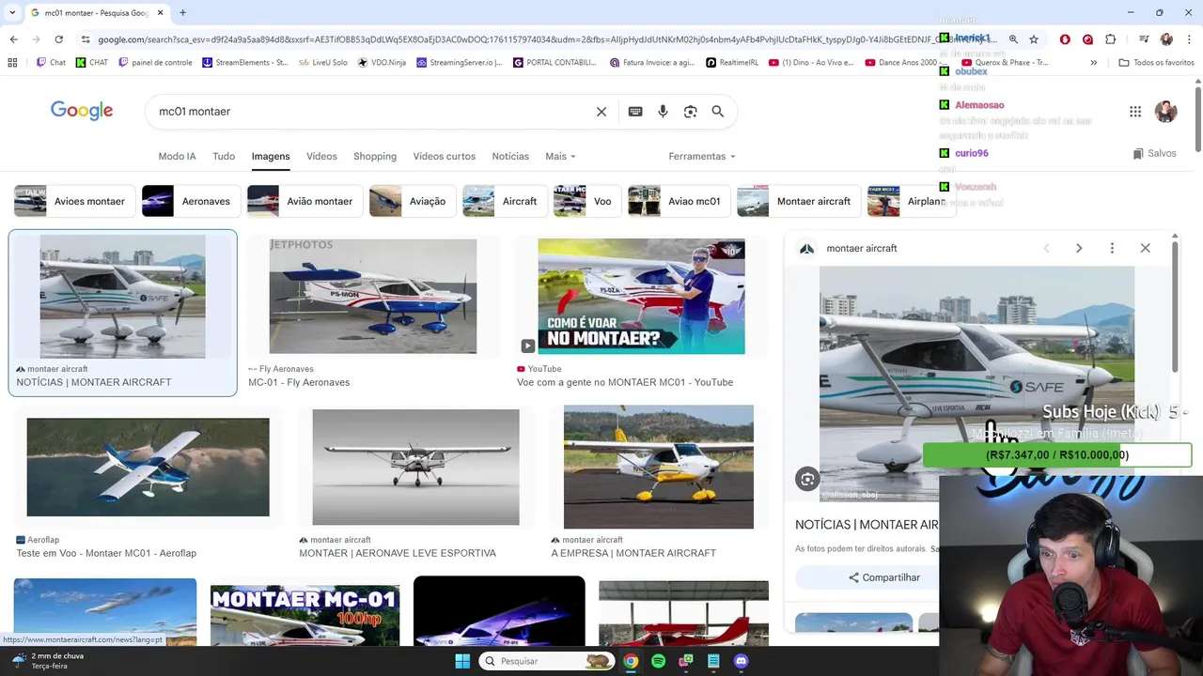
Task: Open the VDO.Ninja bookmark
Action: tap(382, 63)
